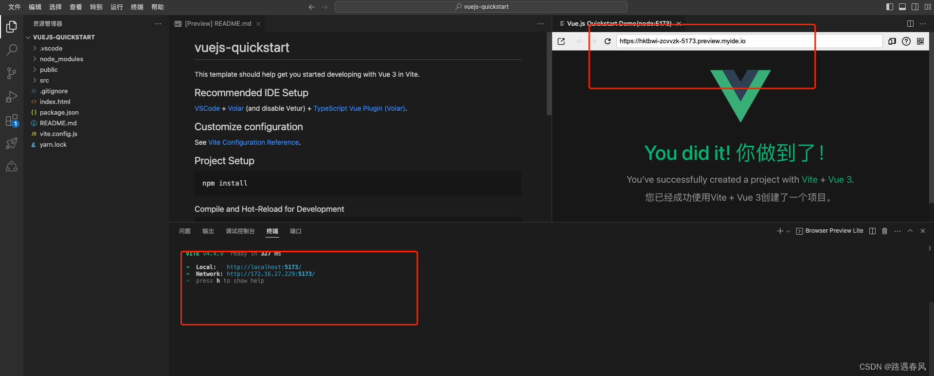Split the preview editor right
The height and width of the screenshot is (376, 934).
click(x=910, y=24)
